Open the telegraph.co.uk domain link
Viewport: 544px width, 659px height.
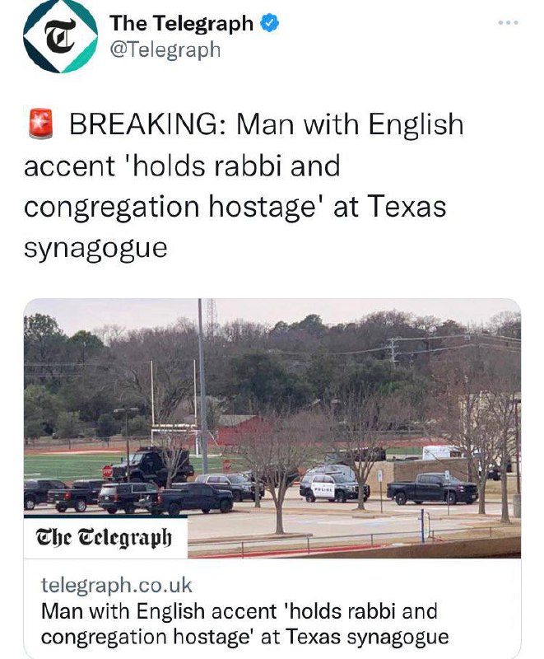(116, 585)
